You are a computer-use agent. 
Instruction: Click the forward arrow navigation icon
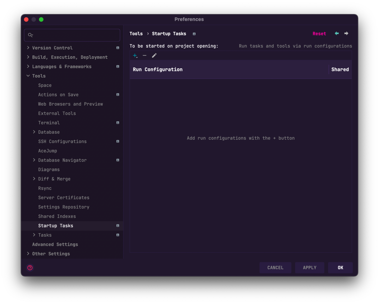point(346,33)
